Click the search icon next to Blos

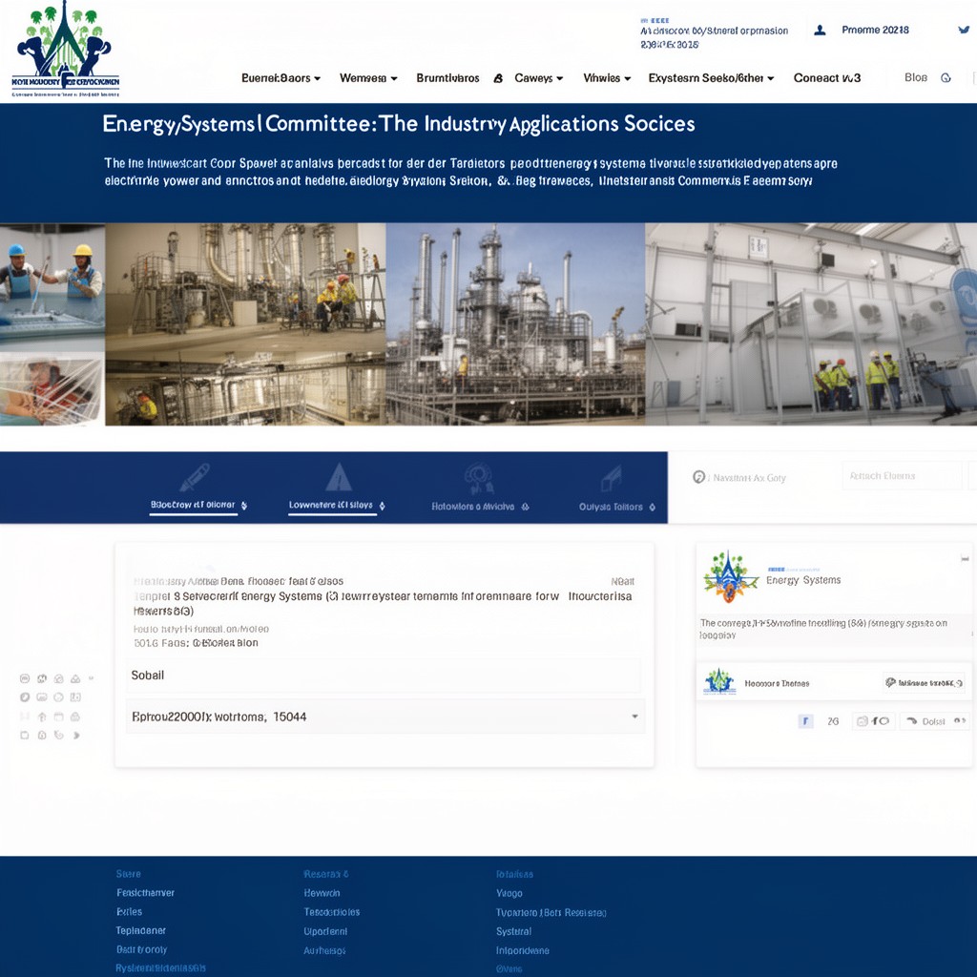pyautogui.click(x=946, y=78)
